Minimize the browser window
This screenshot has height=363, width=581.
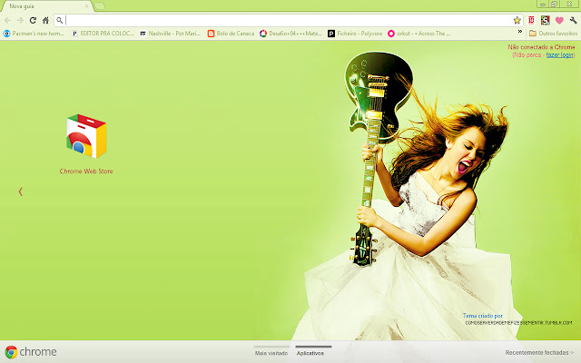tap(543, 4)
